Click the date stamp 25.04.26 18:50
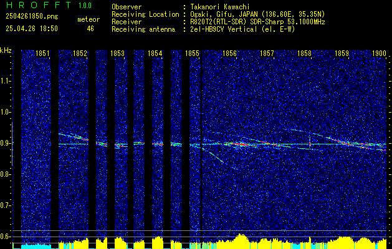392x249 pixels. tap(32, 29)
